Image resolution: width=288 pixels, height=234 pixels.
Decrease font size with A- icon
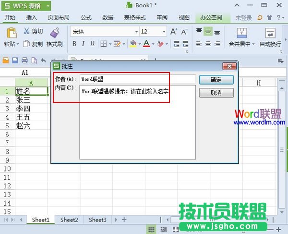pos(184,31)
